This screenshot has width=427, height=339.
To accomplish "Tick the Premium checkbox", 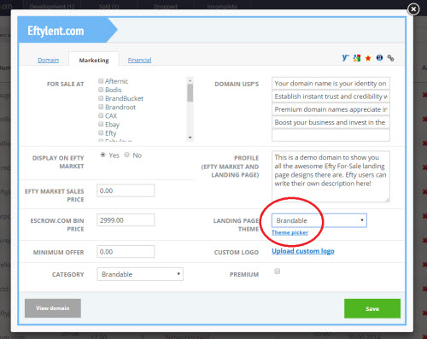I will (x=277, y=271).
